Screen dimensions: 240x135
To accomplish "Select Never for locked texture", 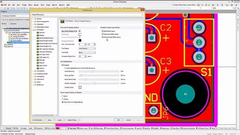I will click(x=63, y=96).
